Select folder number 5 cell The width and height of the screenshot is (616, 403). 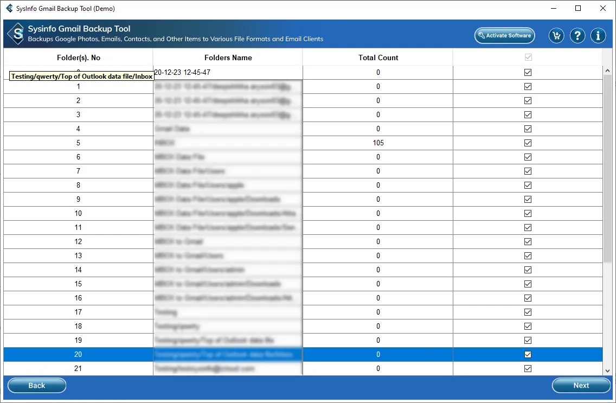[x=78, y=143]
